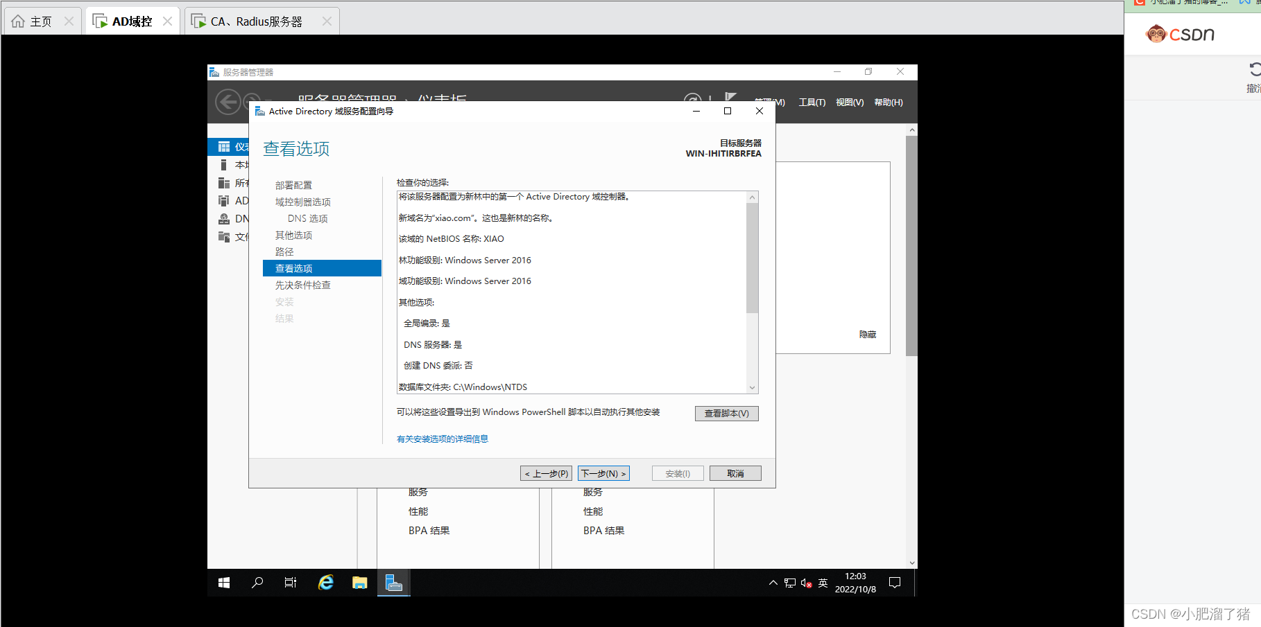Open the notification center icon
The width and height of the screenshot is (1261, 627).
click(x=895, y=583)
